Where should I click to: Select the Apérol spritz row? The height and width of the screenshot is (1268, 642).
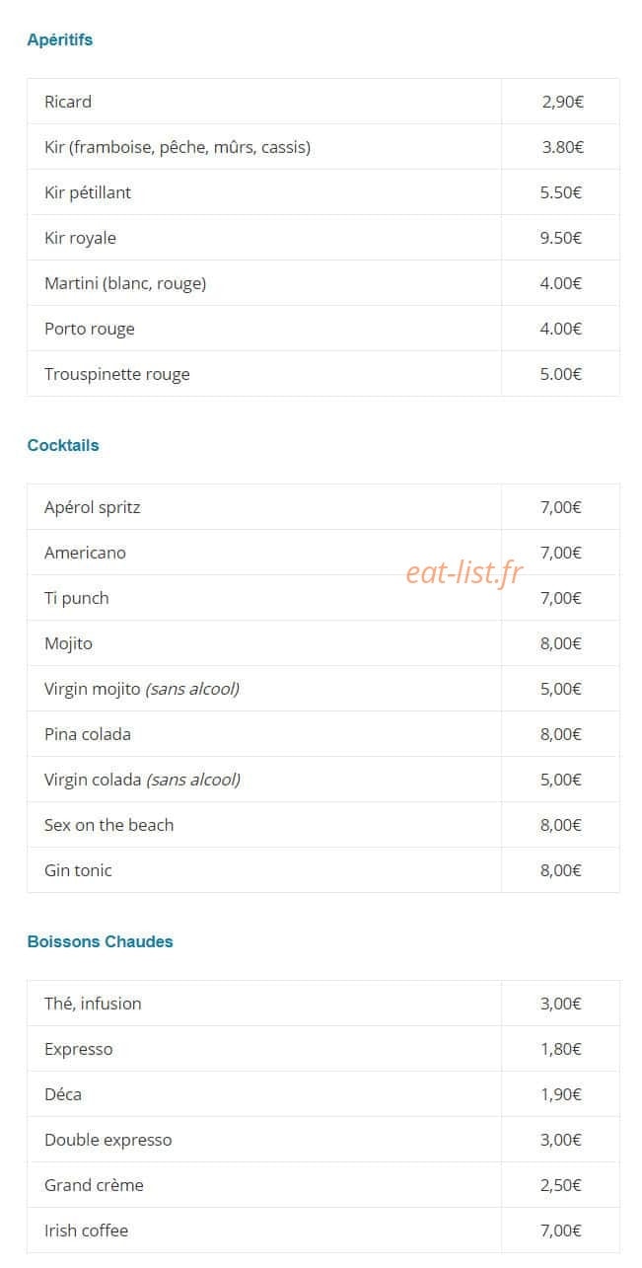[323, 507]
